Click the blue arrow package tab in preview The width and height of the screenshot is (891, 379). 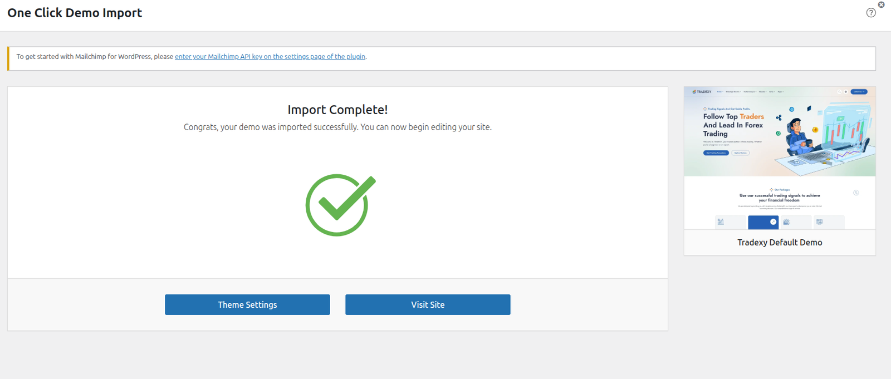(763, 222)
